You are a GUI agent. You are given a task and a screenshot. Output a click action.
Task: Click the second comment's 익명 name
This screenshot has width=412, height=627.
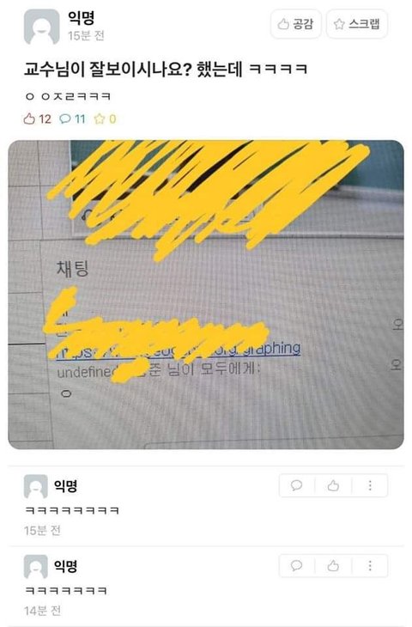click(x=65, y=566)
